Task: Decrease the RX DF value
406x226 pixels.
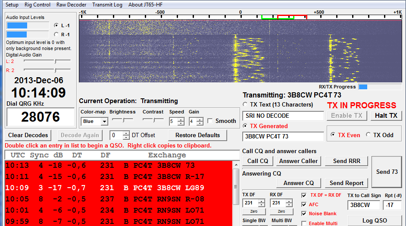Action: point(289,205)
